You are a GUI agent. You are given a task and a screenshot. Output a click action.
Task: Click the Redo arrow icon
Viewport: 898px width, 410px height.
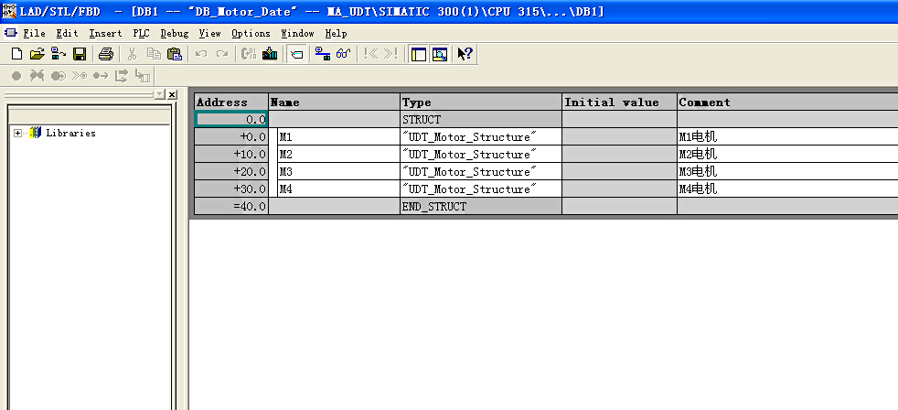pos(221,55)
